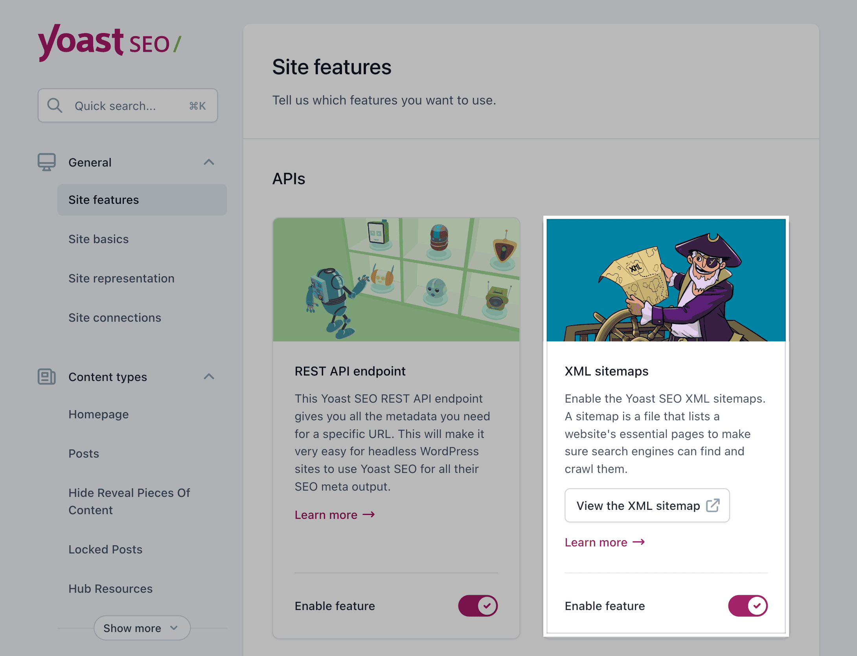This screenshot has width=857, height=656.
Task: Click the monitor icon beside General
Action: click(x=46, y=162)
